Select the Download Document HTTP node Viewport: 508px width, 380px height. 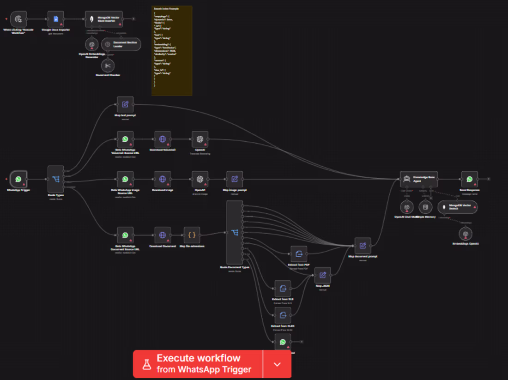click(x=163, y=235)
